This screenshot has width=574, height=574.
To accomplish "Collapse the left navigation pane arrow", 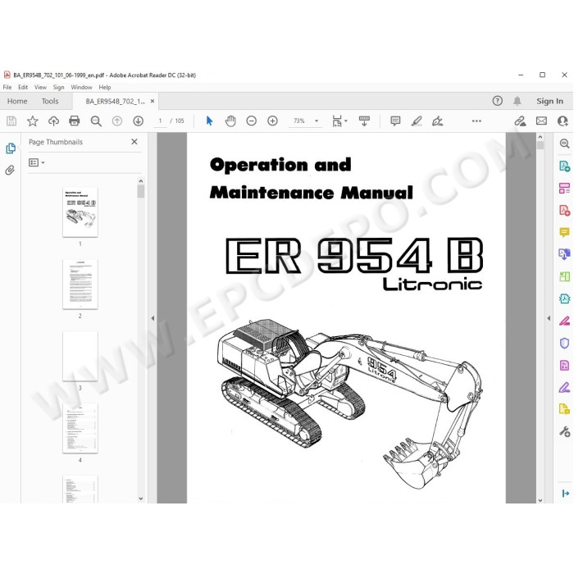I will (153, 318).
